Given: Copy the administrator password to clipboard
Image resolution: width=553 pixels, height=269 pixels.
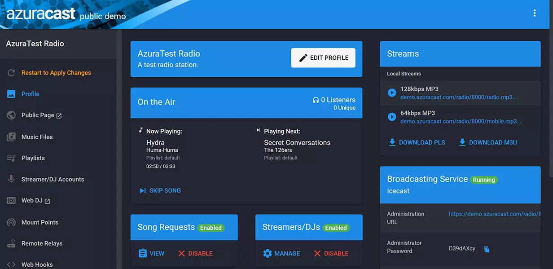Looking at the screenshot, I should coord(487,249).
